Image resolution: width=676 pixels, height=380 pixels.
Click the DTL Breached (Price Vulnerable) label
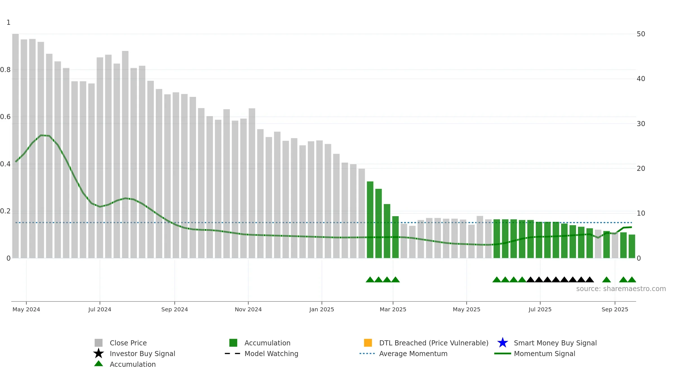click(x=434, y=343)
